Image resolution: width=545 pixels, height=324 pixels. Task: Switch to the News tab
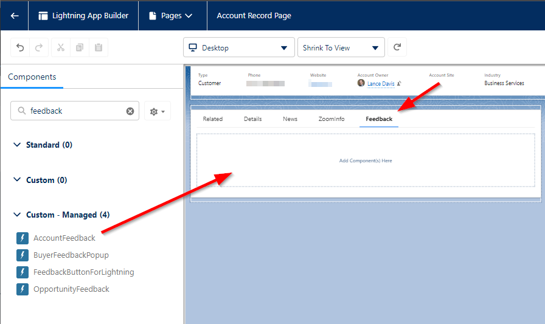290,119
